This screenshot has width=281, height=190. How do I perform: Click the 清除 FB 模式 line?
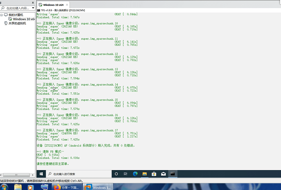click(50, 151)
